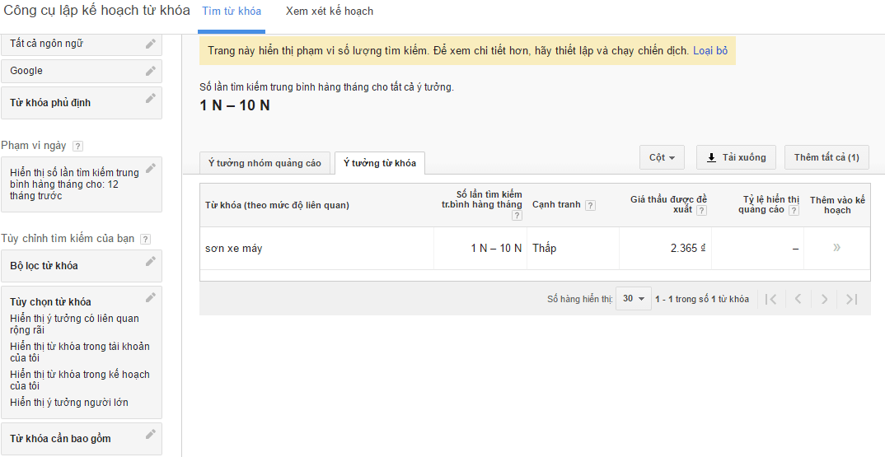Open 'Ý tưởng nhóm quảng cáo' tab
The image size is (885, 457).
click(265, 164)
